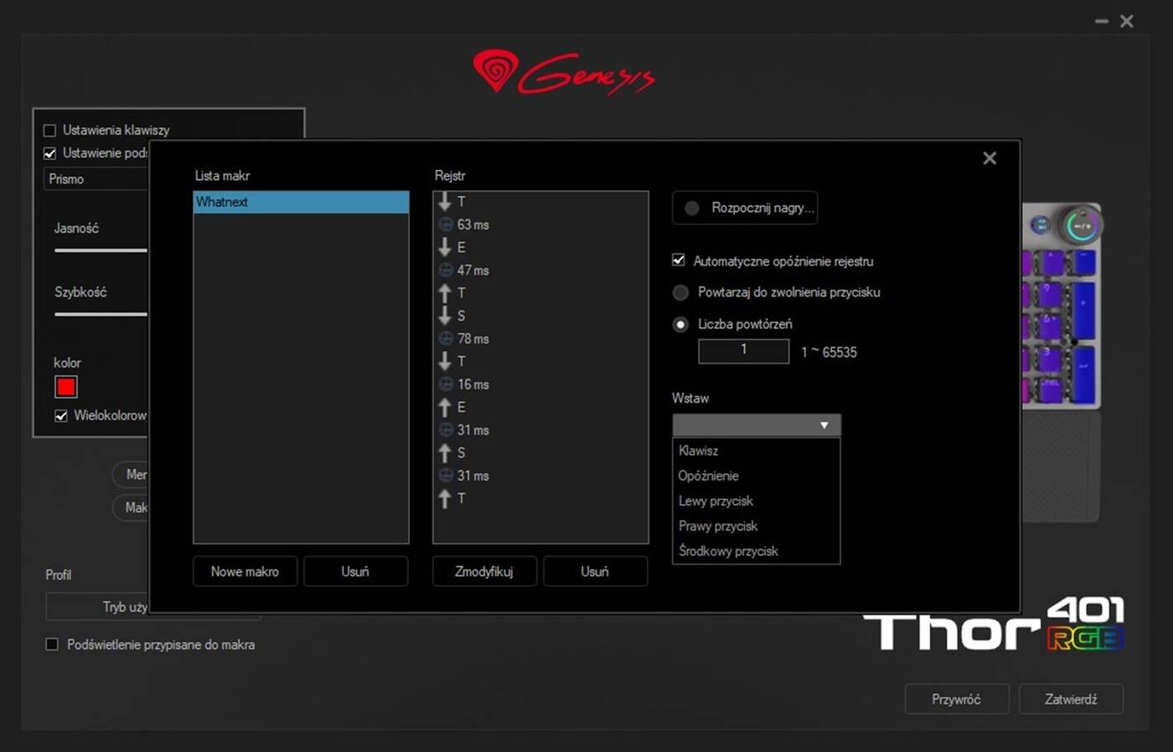Click the Liczba powtórzeń number input field
The image size is (1173, 752).
point(743,351)
